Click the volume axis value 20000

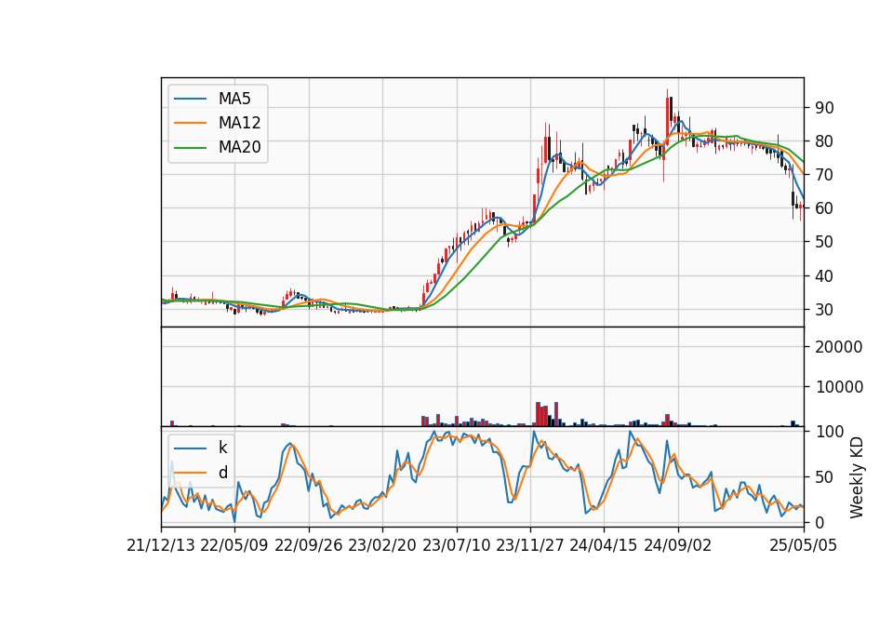838,347
